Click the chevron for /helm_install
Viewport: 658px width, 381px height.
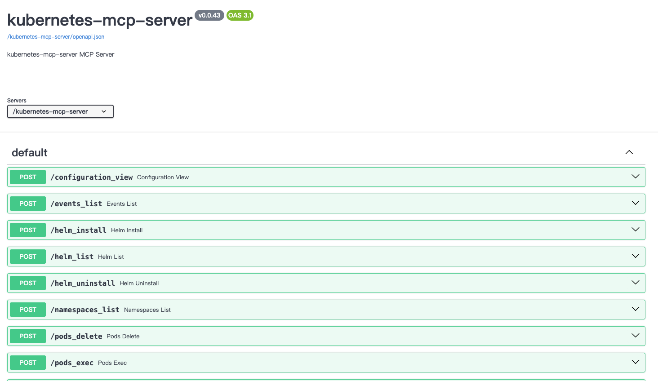tap(635, 230)
